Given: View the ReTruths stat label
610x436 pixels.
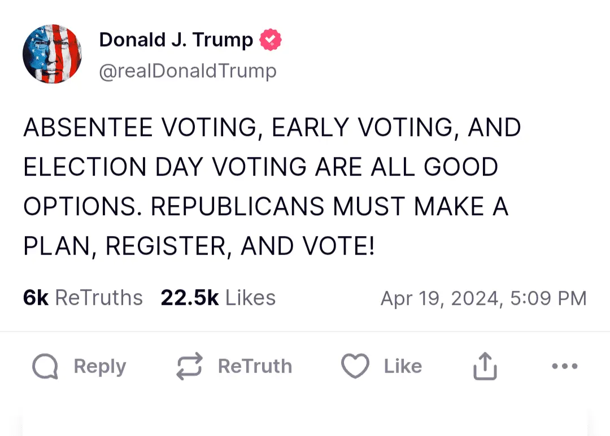Looking at the screenshot, I should [99, 298].
